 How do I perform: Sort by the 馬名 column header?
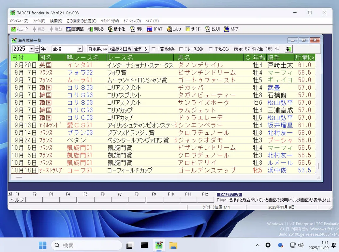(209, 58)
